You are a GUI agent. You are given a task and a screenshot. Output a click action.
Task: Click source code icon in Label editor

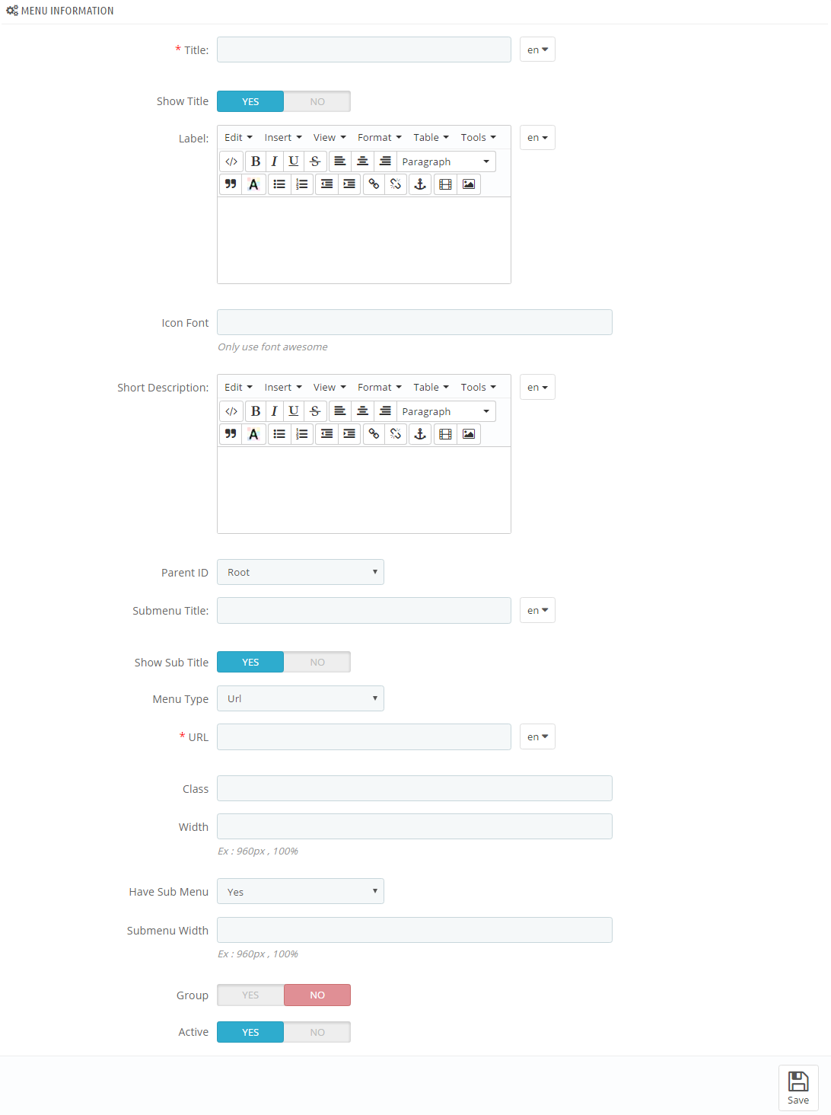(231, 161)
